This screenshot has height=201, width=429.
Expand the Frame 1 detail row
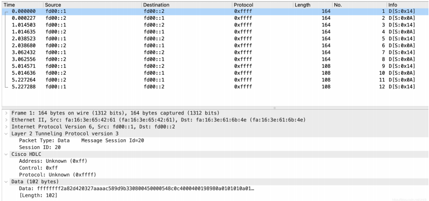pyautogui.click(x=6, y=113)
